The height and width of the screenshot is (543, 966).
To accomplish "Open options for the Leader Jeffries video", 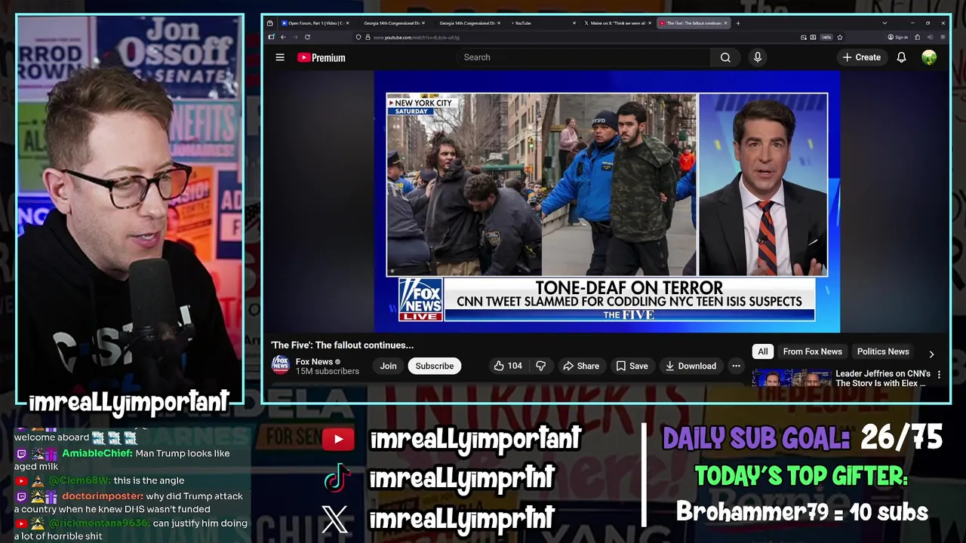I will click(x=939, y=374).
